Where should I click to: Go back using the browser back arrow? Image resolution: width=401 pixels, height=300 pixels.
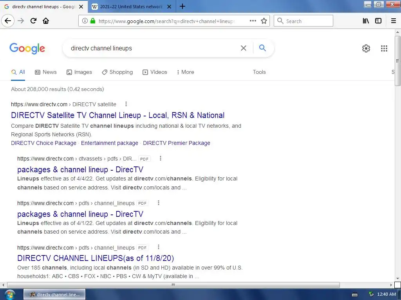(x=8, y=21)
